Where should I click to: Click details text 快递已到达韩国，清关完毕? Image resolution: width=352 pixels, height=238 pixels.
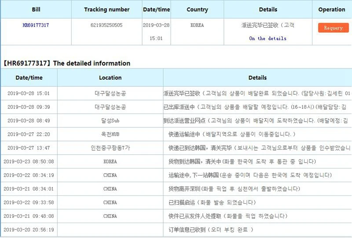point(200,148)
